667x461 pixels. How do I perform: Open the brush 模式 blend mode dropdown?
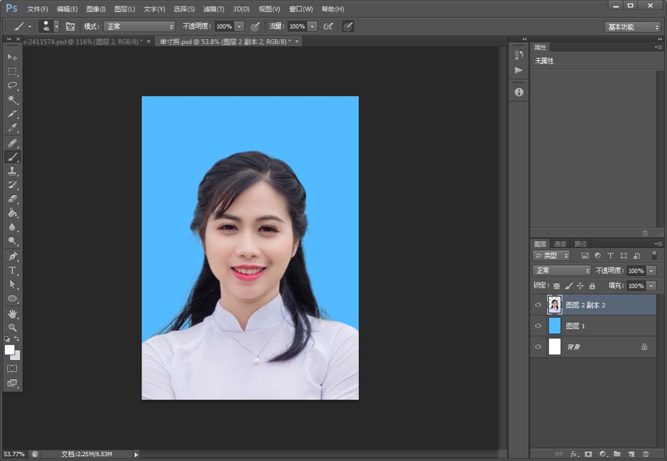click(139, 26)
